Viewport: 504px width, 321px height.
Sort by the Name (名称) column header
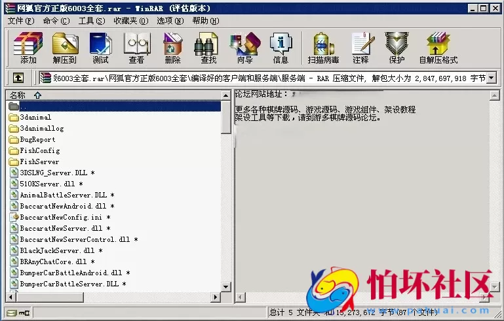click(114, 95)
